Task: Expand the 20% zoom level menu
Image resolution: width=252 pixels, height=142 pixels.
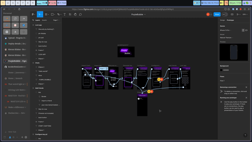Action: (245, 14)
